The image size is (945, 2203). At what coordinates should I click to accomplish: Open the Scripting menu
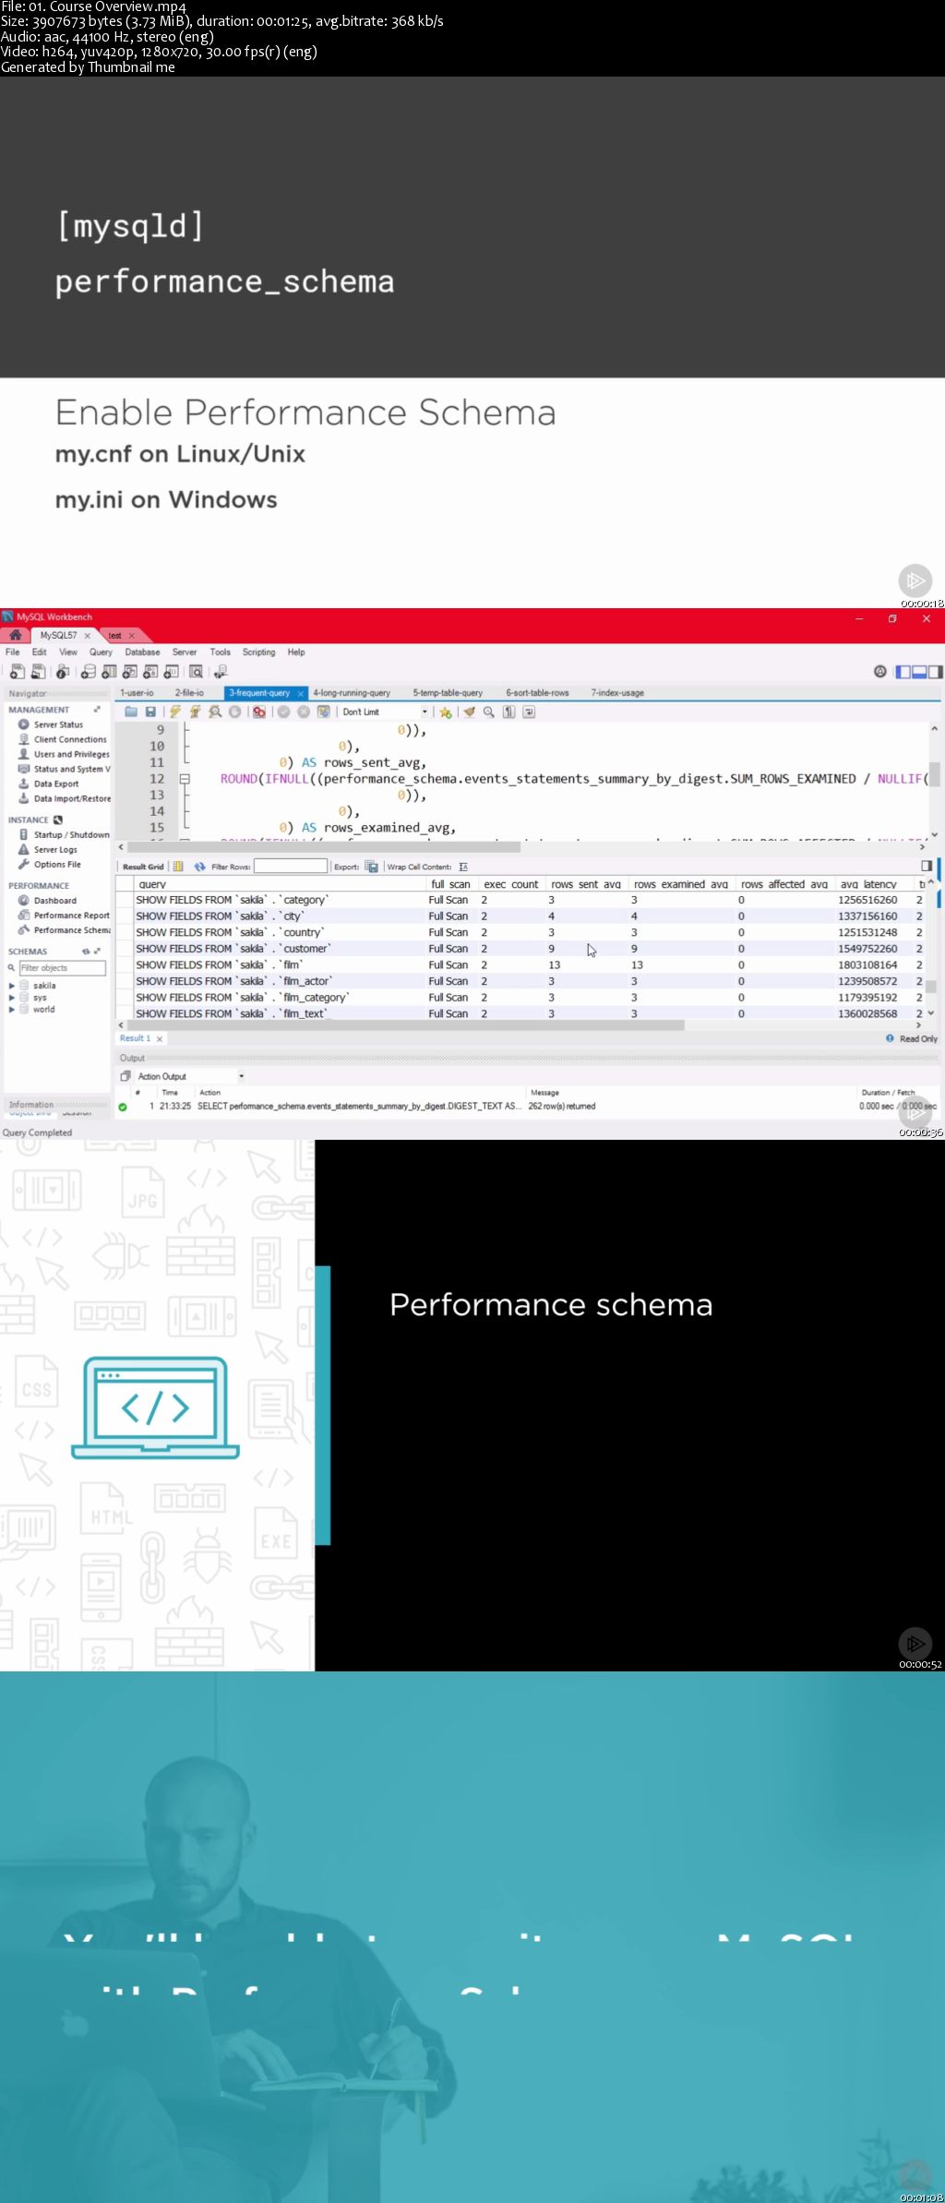pos(258,652)
